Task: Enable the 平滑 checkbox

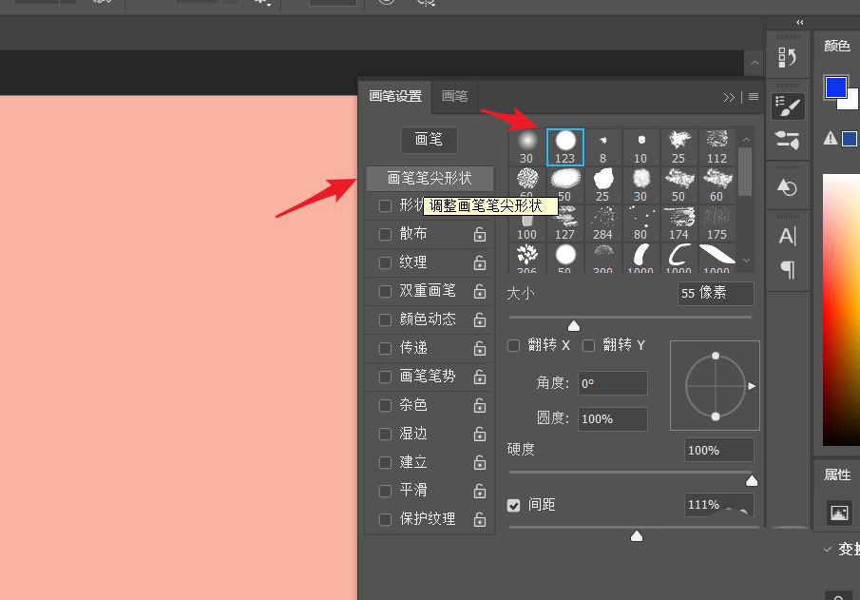Action: point(385,491)
